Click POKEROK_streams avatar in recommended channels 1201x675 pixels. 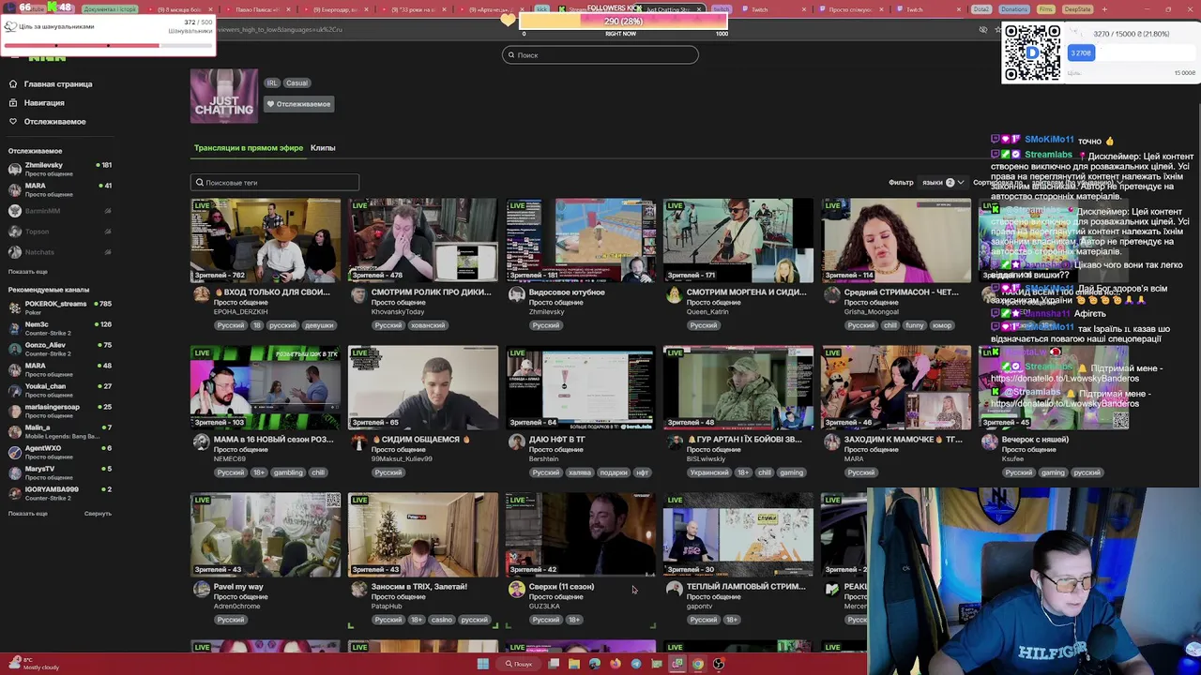(x=14, y=307)
